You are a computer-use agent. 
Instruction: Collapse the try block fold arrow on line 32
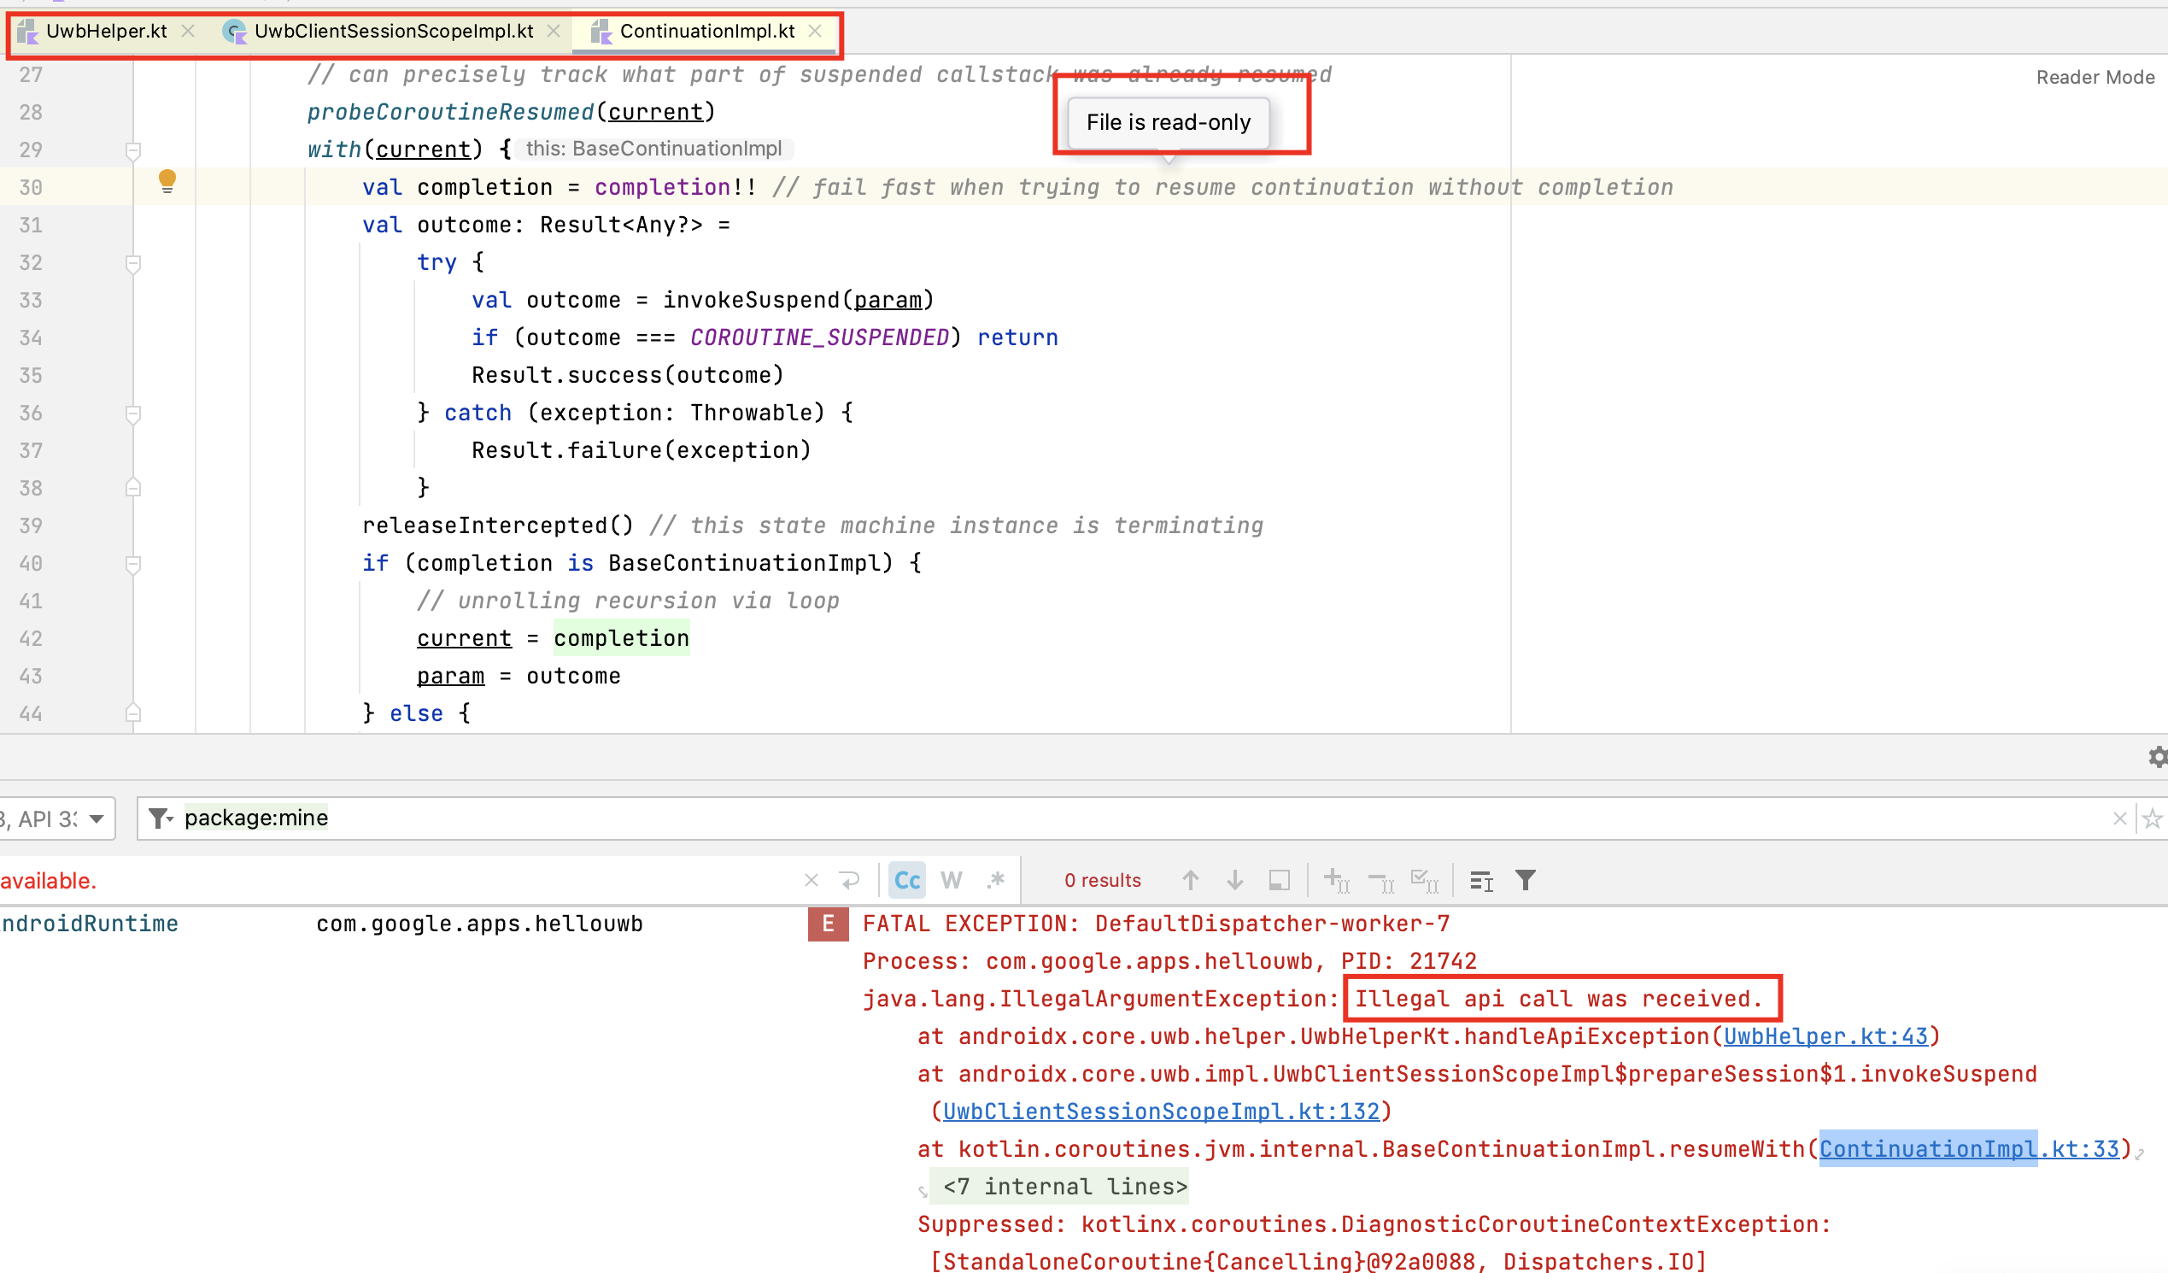click(133, 264)
